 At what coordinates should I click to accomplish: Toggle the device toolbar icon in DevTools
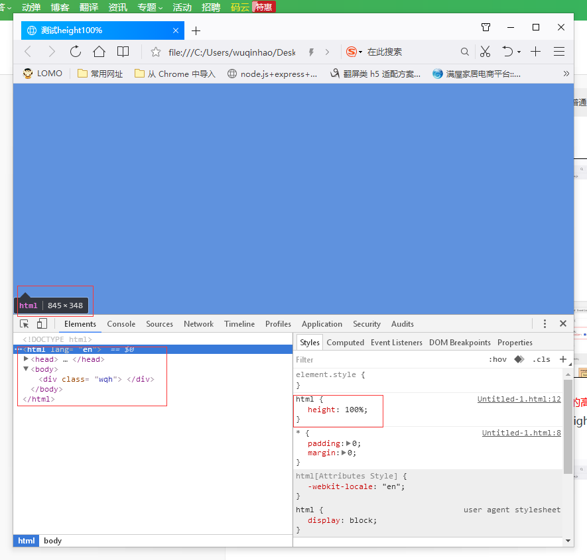pyautogui.click(x=42, y=324)
